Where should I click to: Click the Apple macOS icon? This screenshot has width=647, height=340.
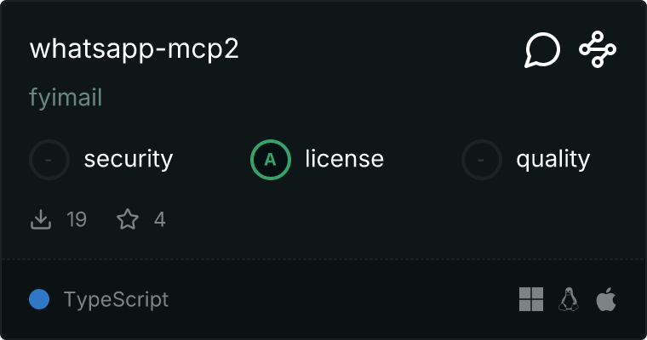point(606,299)
